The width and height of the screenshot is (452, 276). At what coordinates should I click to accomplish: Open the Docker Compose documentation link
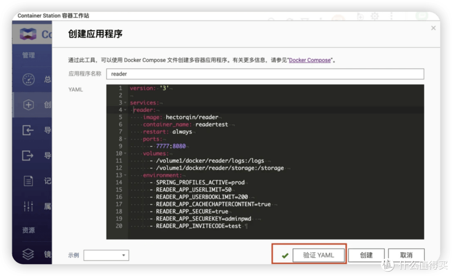tap(310, 60)
